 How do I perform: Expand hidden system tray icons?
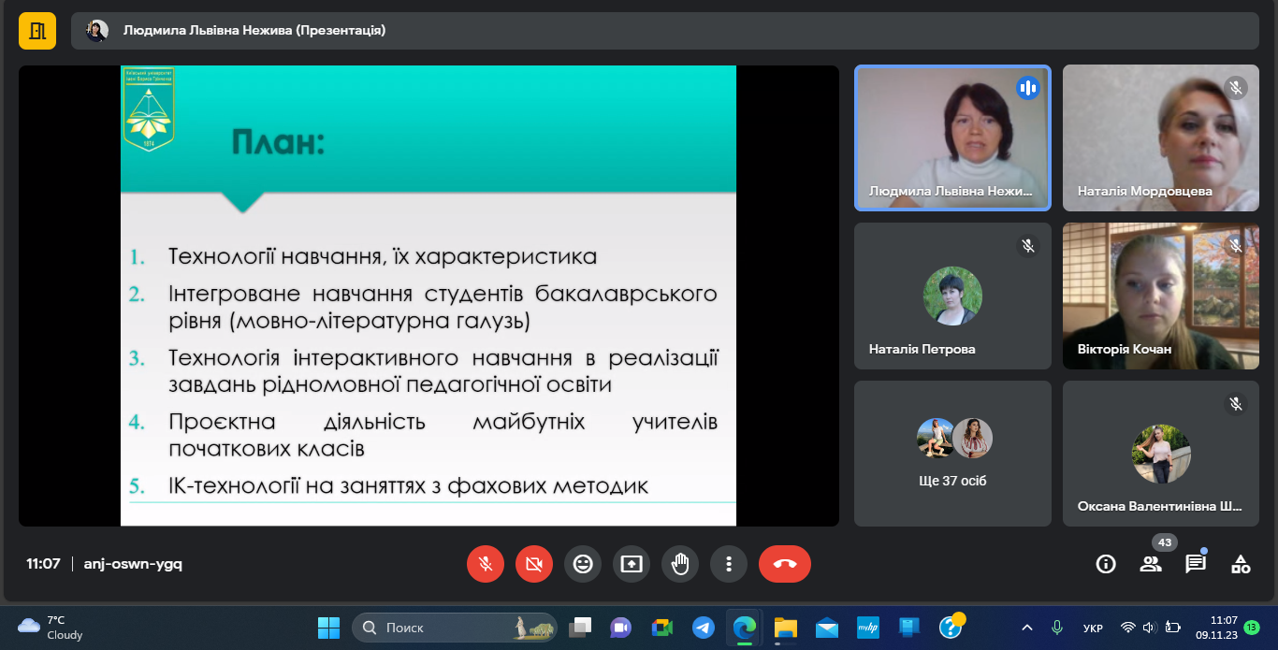1027,628
